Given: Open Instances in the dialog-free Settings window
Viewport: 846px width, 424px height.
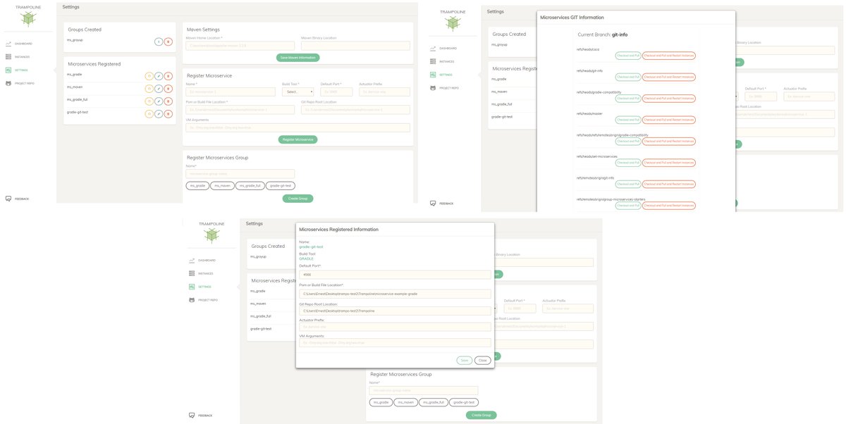Looking at the screenshot, I should 18,56.
